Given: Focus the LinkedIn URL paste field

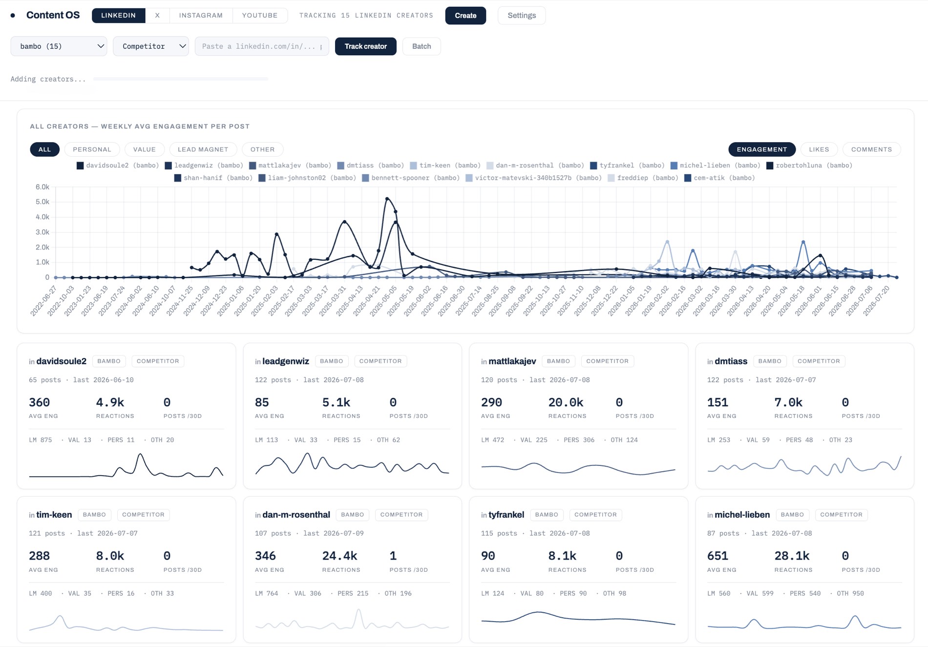Looking at the screenshot, I should pos(262,46).
